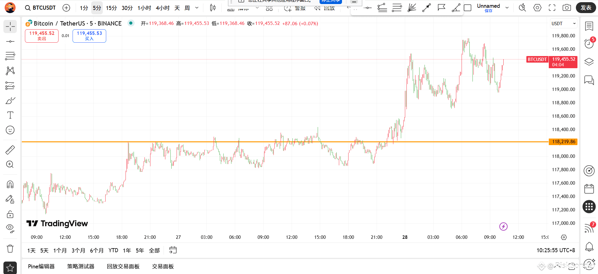The image size is (598, 274).
Task: Choose the layout square icon
Action: point(467,8)
